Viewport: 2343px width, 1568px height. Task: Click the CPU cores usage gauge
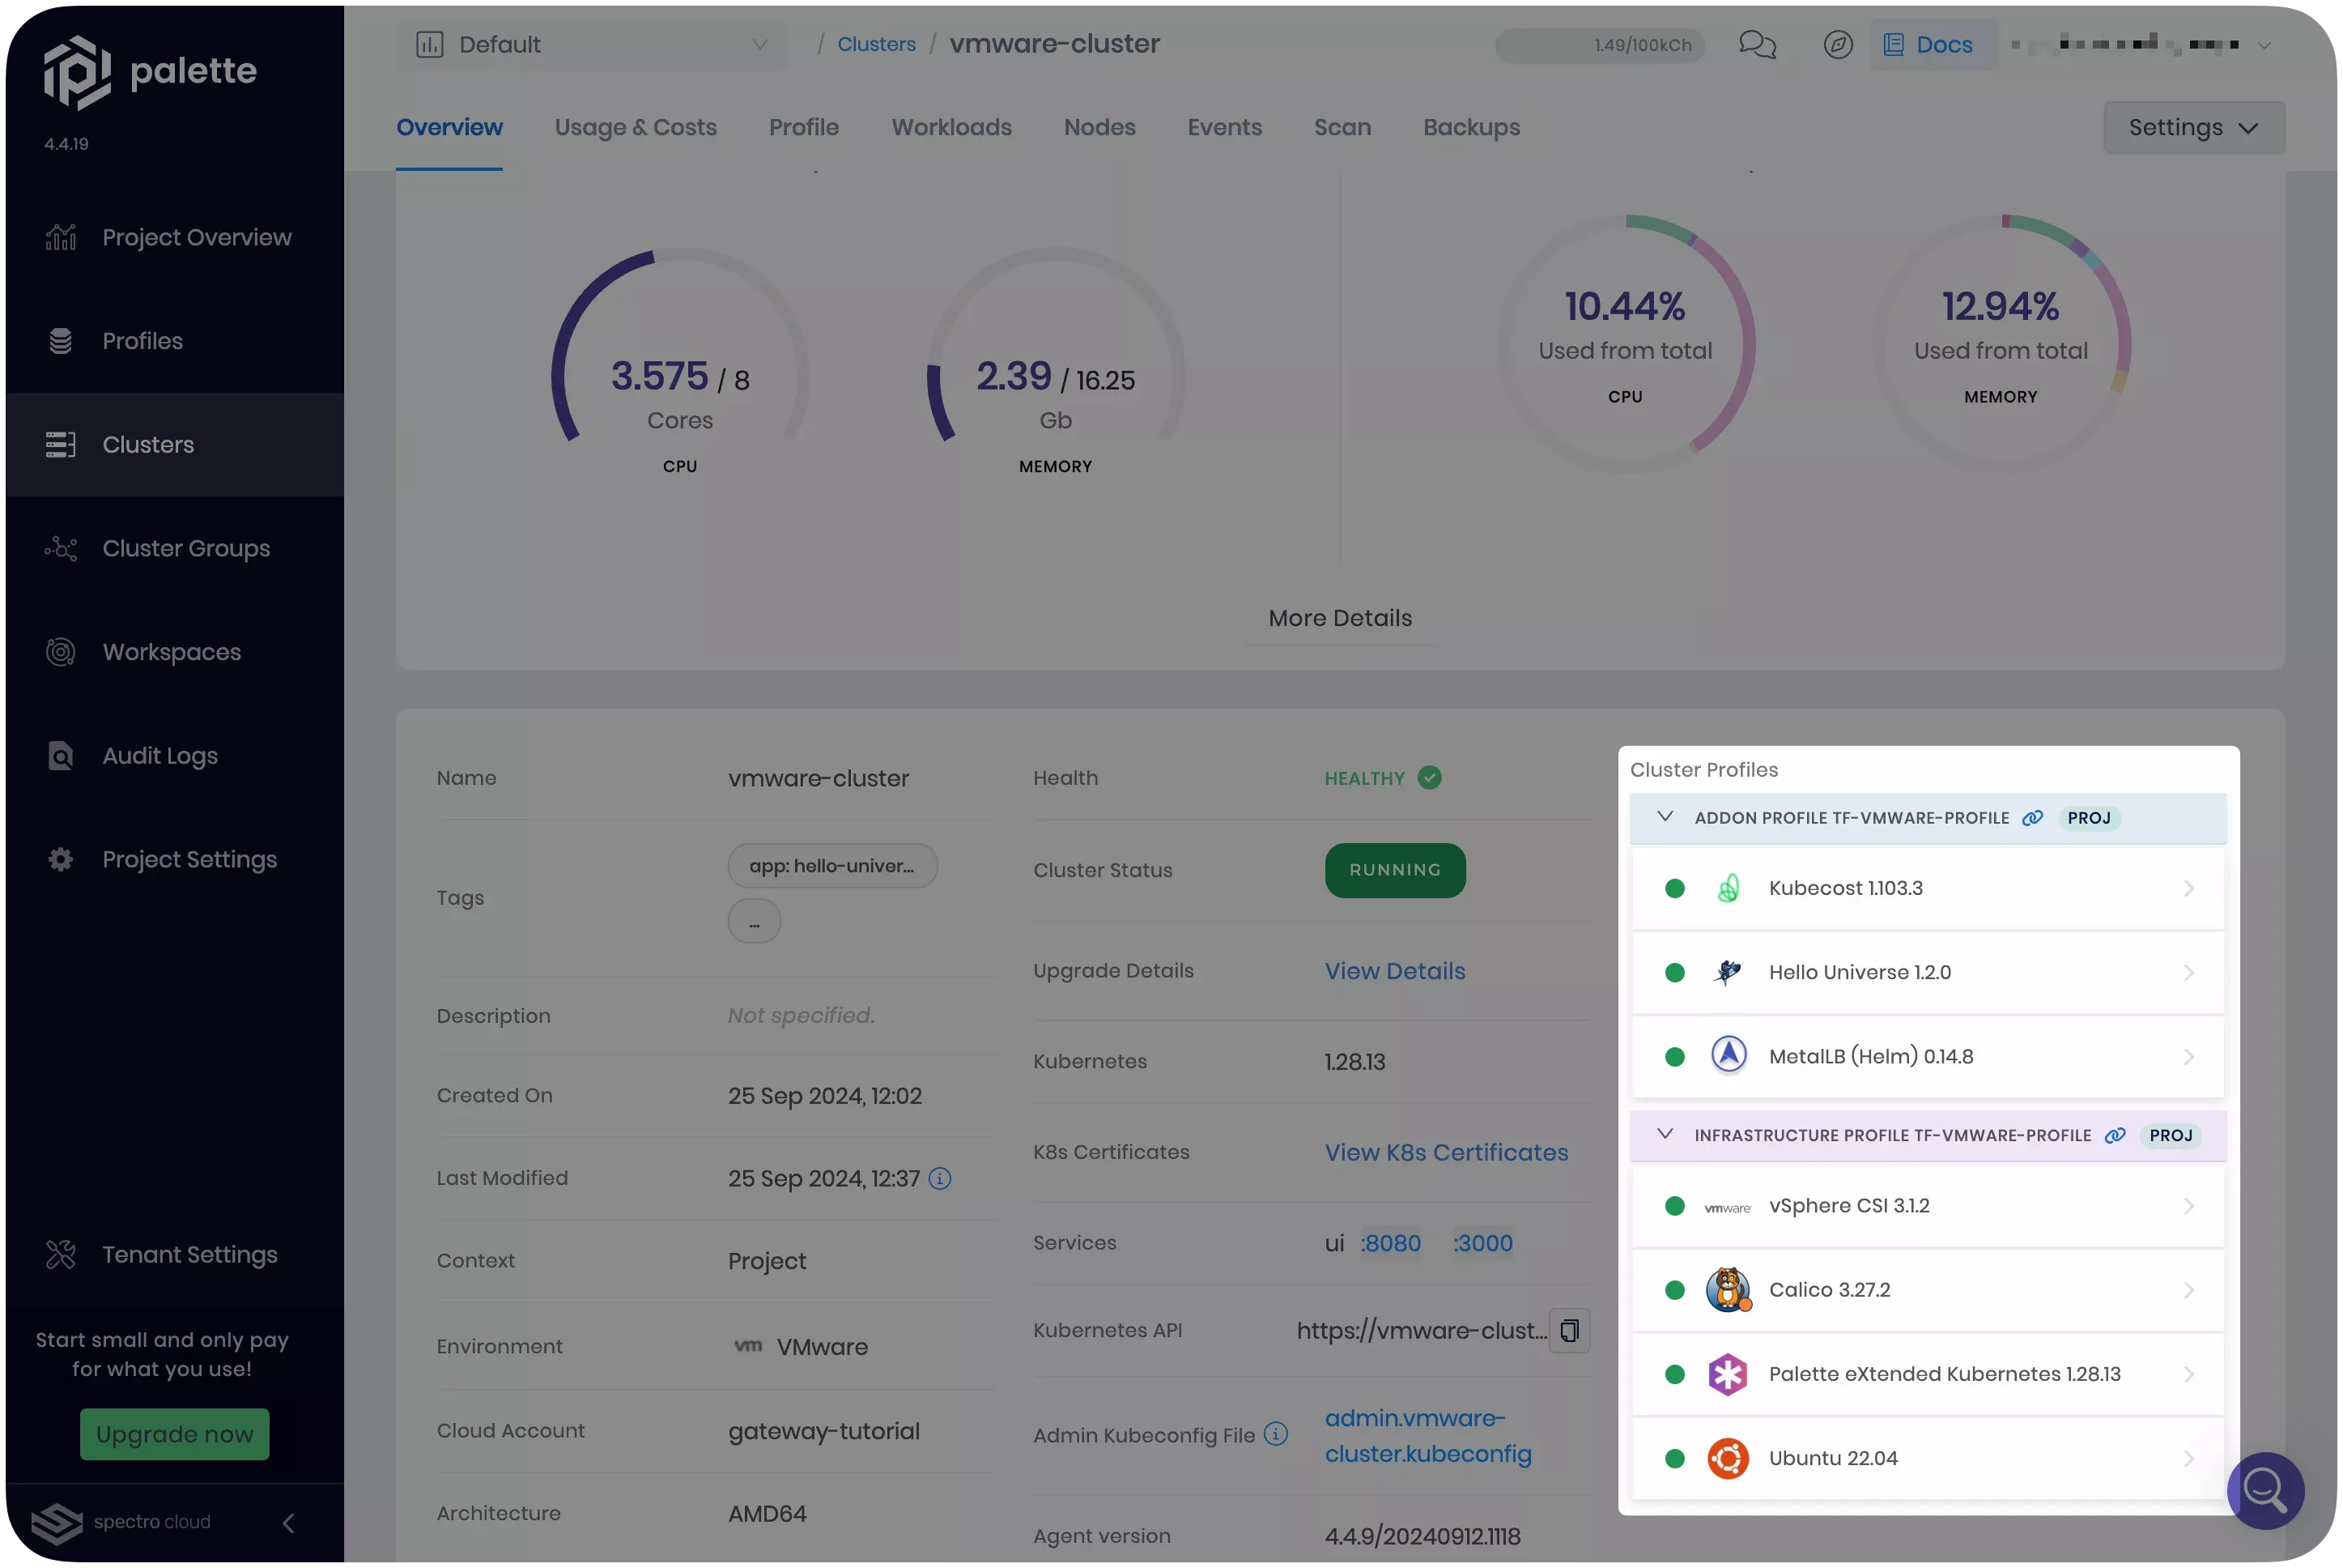point(680,376)
